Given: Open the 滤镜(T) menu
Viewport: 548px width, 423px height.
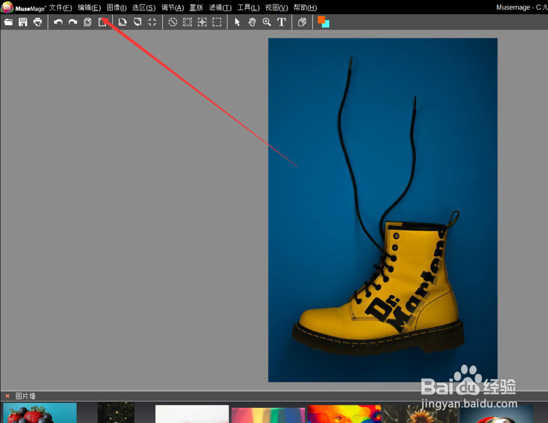Looking at the screenshot, I should 220,8.
